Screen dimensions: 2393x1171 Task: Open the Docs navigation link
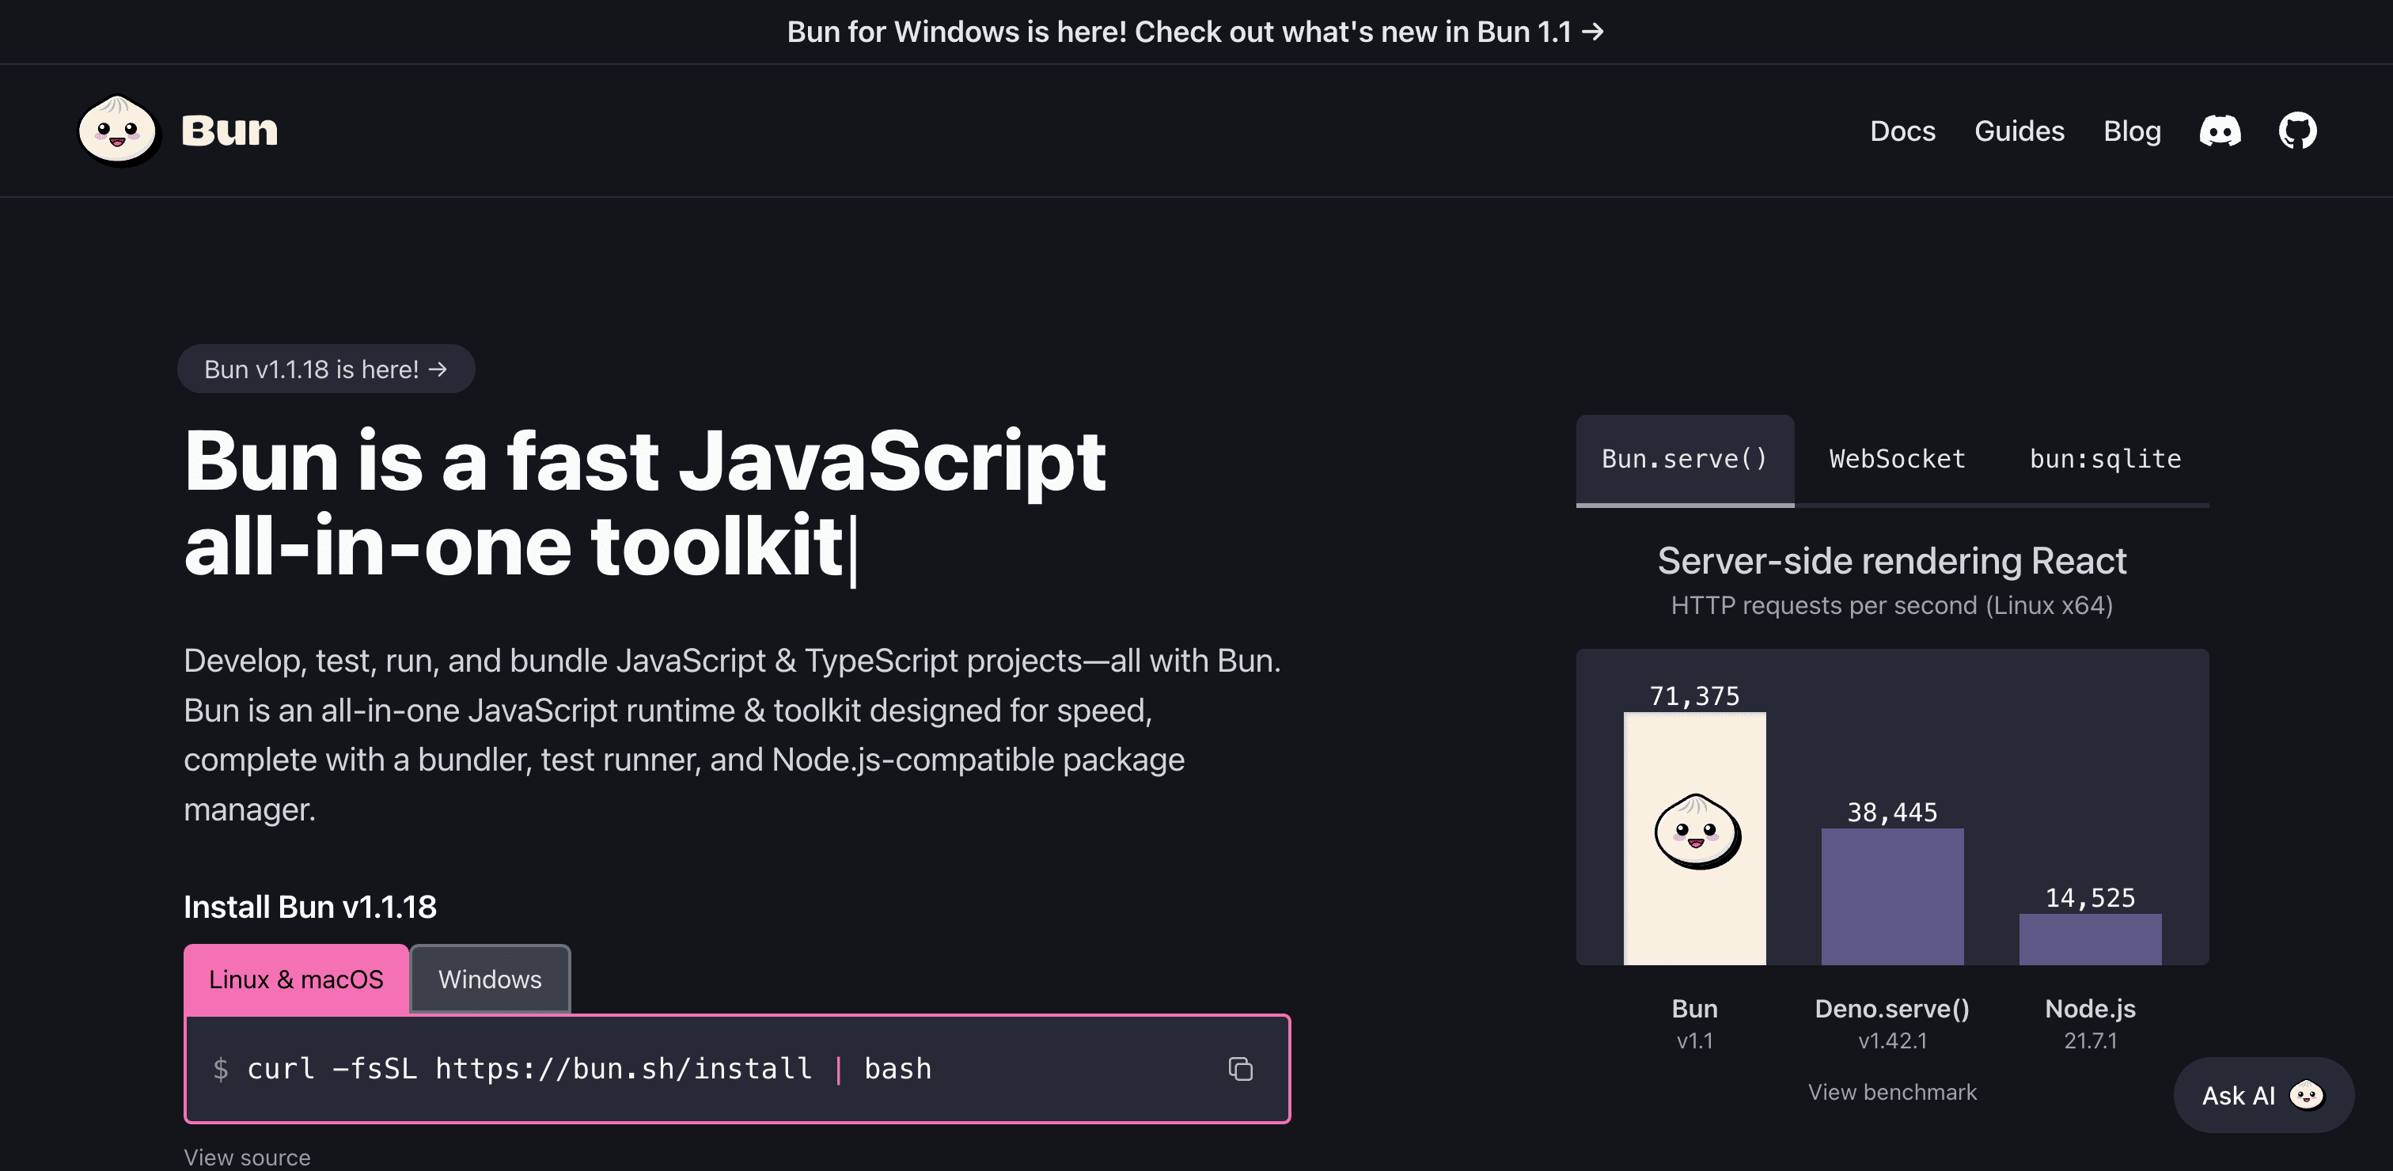coord(1902,131)
